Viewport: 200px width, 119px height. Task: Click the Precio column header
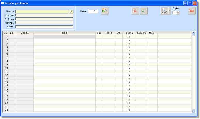click(x=109, y=33)
